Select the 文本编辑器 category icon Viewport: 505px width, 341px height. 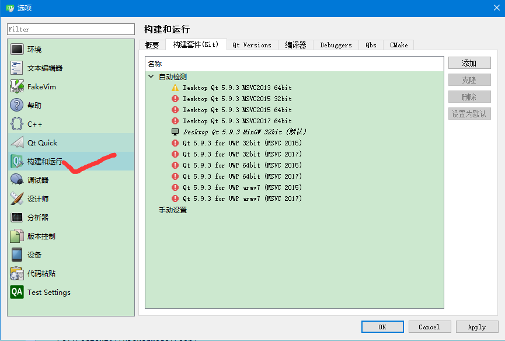click(17, 68)
